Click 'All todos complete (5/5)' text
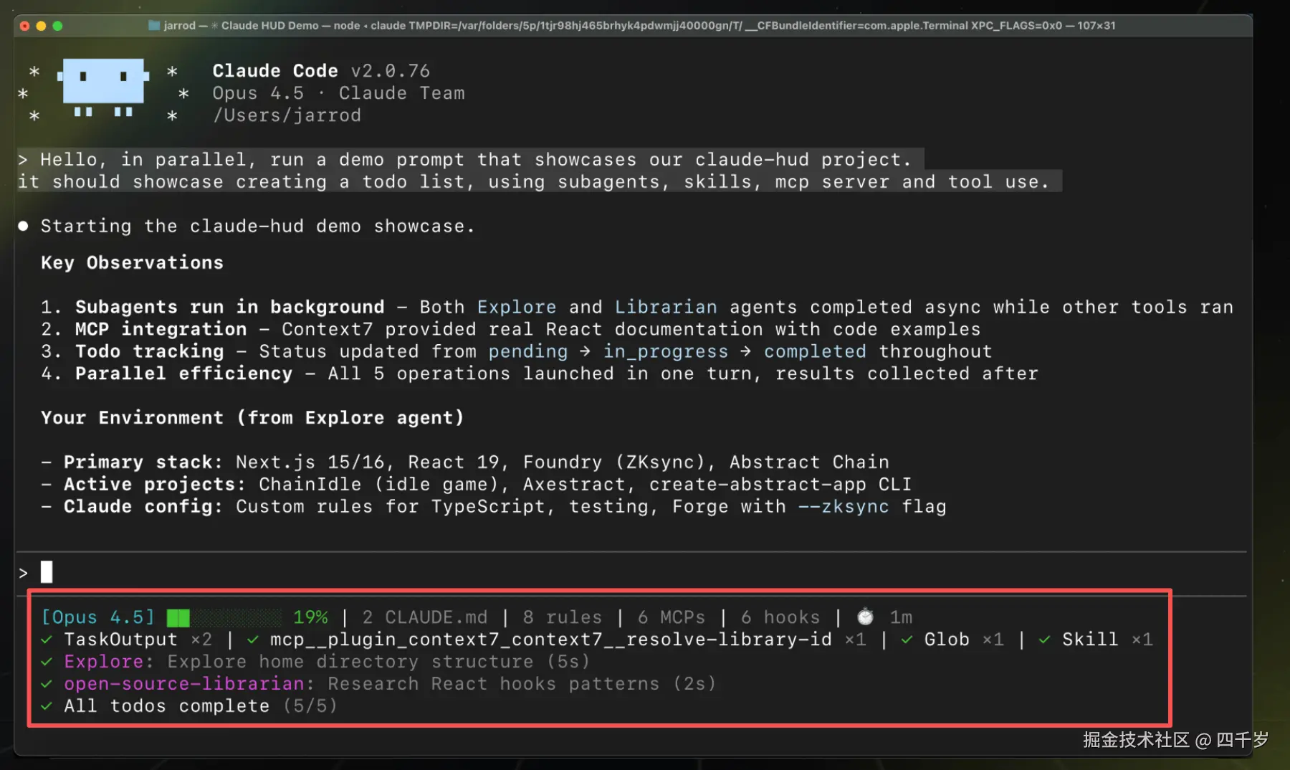 point(201,706)
